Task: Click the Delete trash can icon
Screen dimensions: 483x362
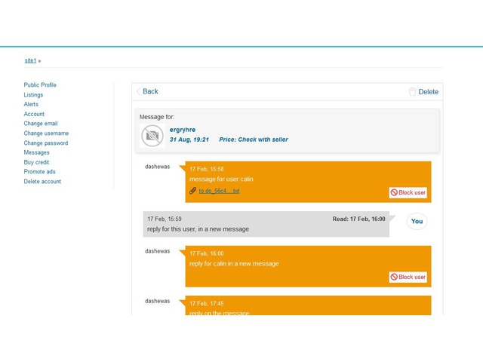Action: pyautogui.click(x=412, y=92)
